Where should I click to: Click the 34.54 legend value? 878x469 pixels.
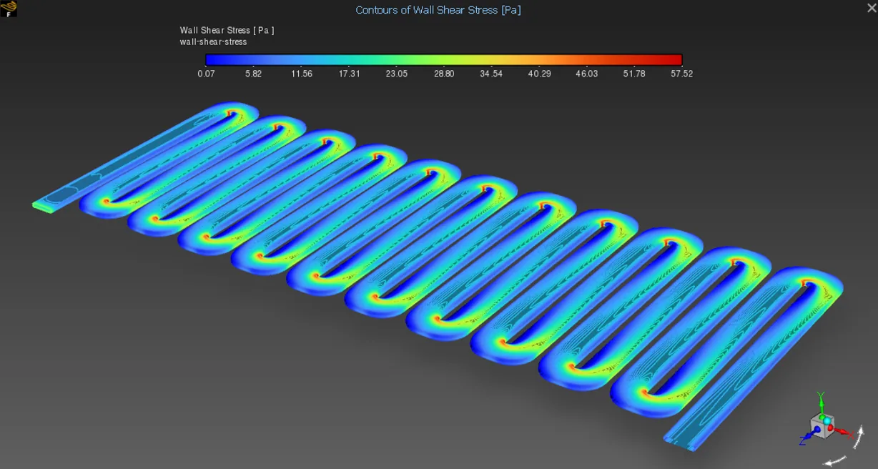click(491, 74)
